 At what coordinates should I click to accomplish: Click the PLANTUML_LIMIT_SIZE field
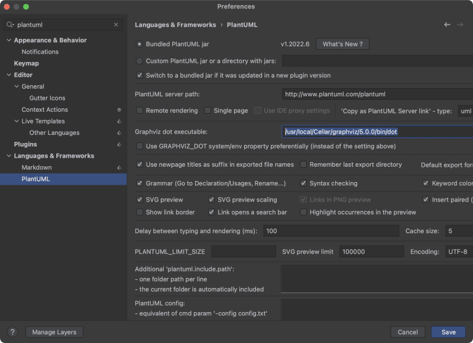pyautogui.click(x=244, y=251)
